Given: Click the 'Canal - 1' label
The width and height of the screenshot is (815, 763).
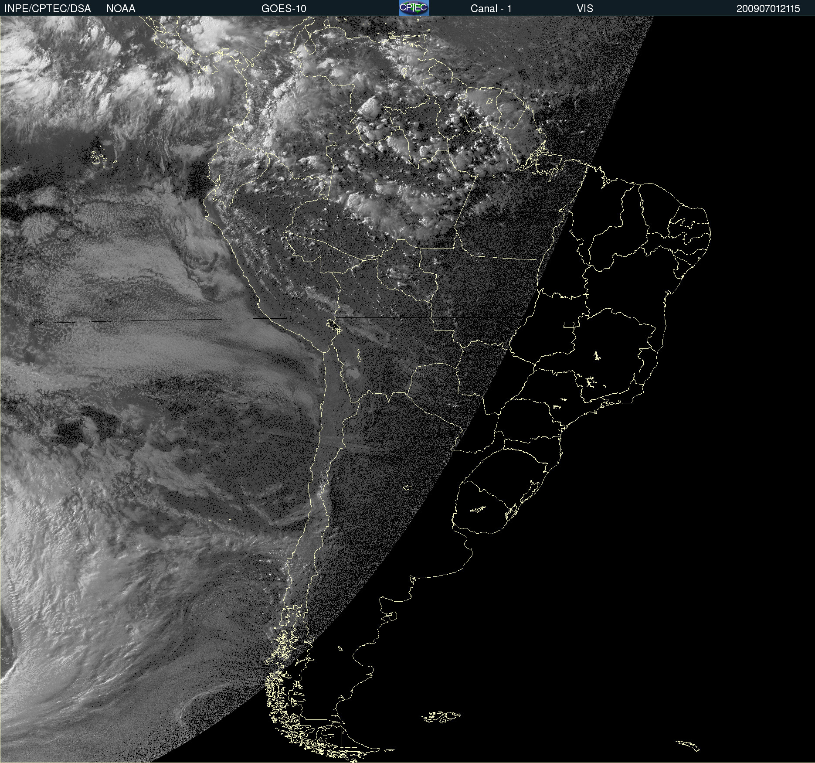Looking at the screenshot, I should (x=491, y=9).
